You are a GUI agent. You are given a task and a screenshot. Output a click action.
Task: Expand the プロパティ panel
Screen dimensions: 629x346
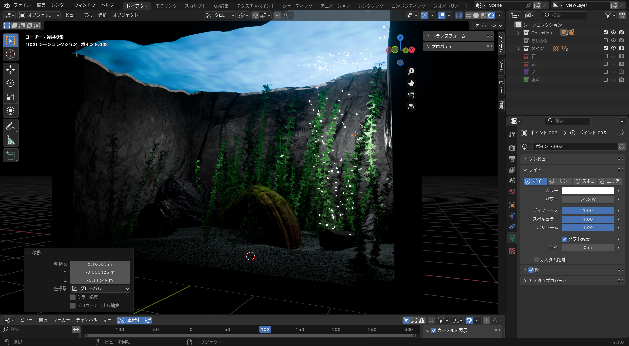(458, 46)
